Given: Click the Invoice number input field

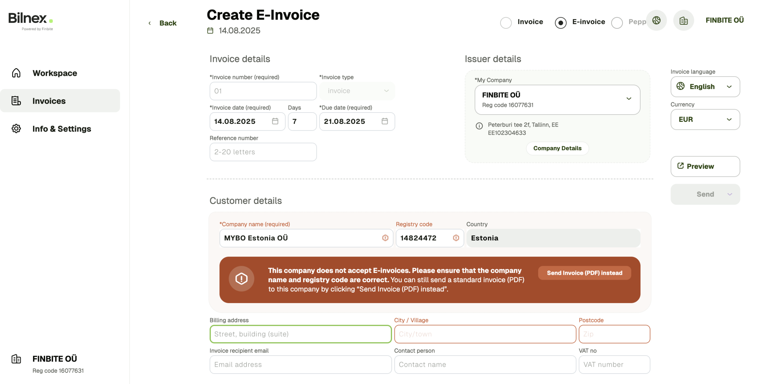Looking at the screenshot, I should tap(263, 91).
